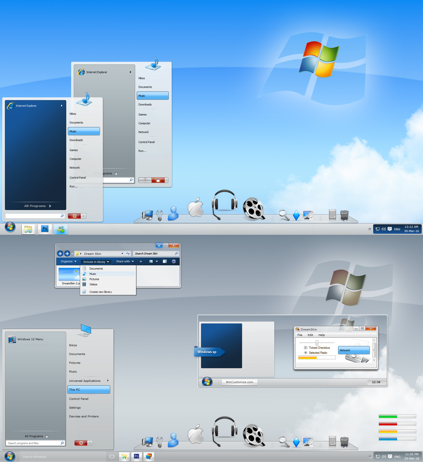Open the file explorer icon on the 12:12 AM taskbar
Viewport: 423px width, 462px height.
(28, 229)
